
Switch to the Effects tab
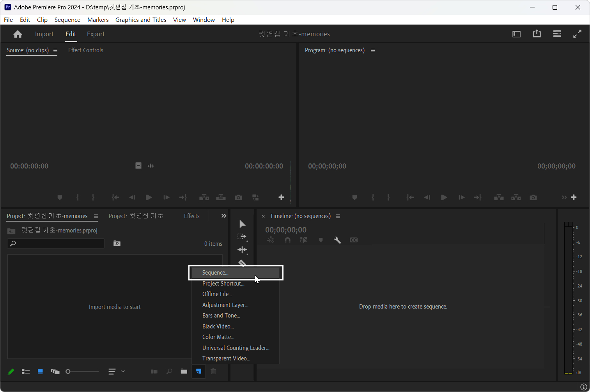(192, 216)
